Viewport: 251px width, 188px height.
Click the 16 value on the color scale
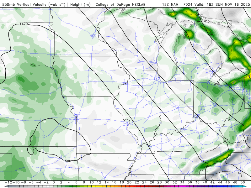pyautogui.click(x=114, y=182)
